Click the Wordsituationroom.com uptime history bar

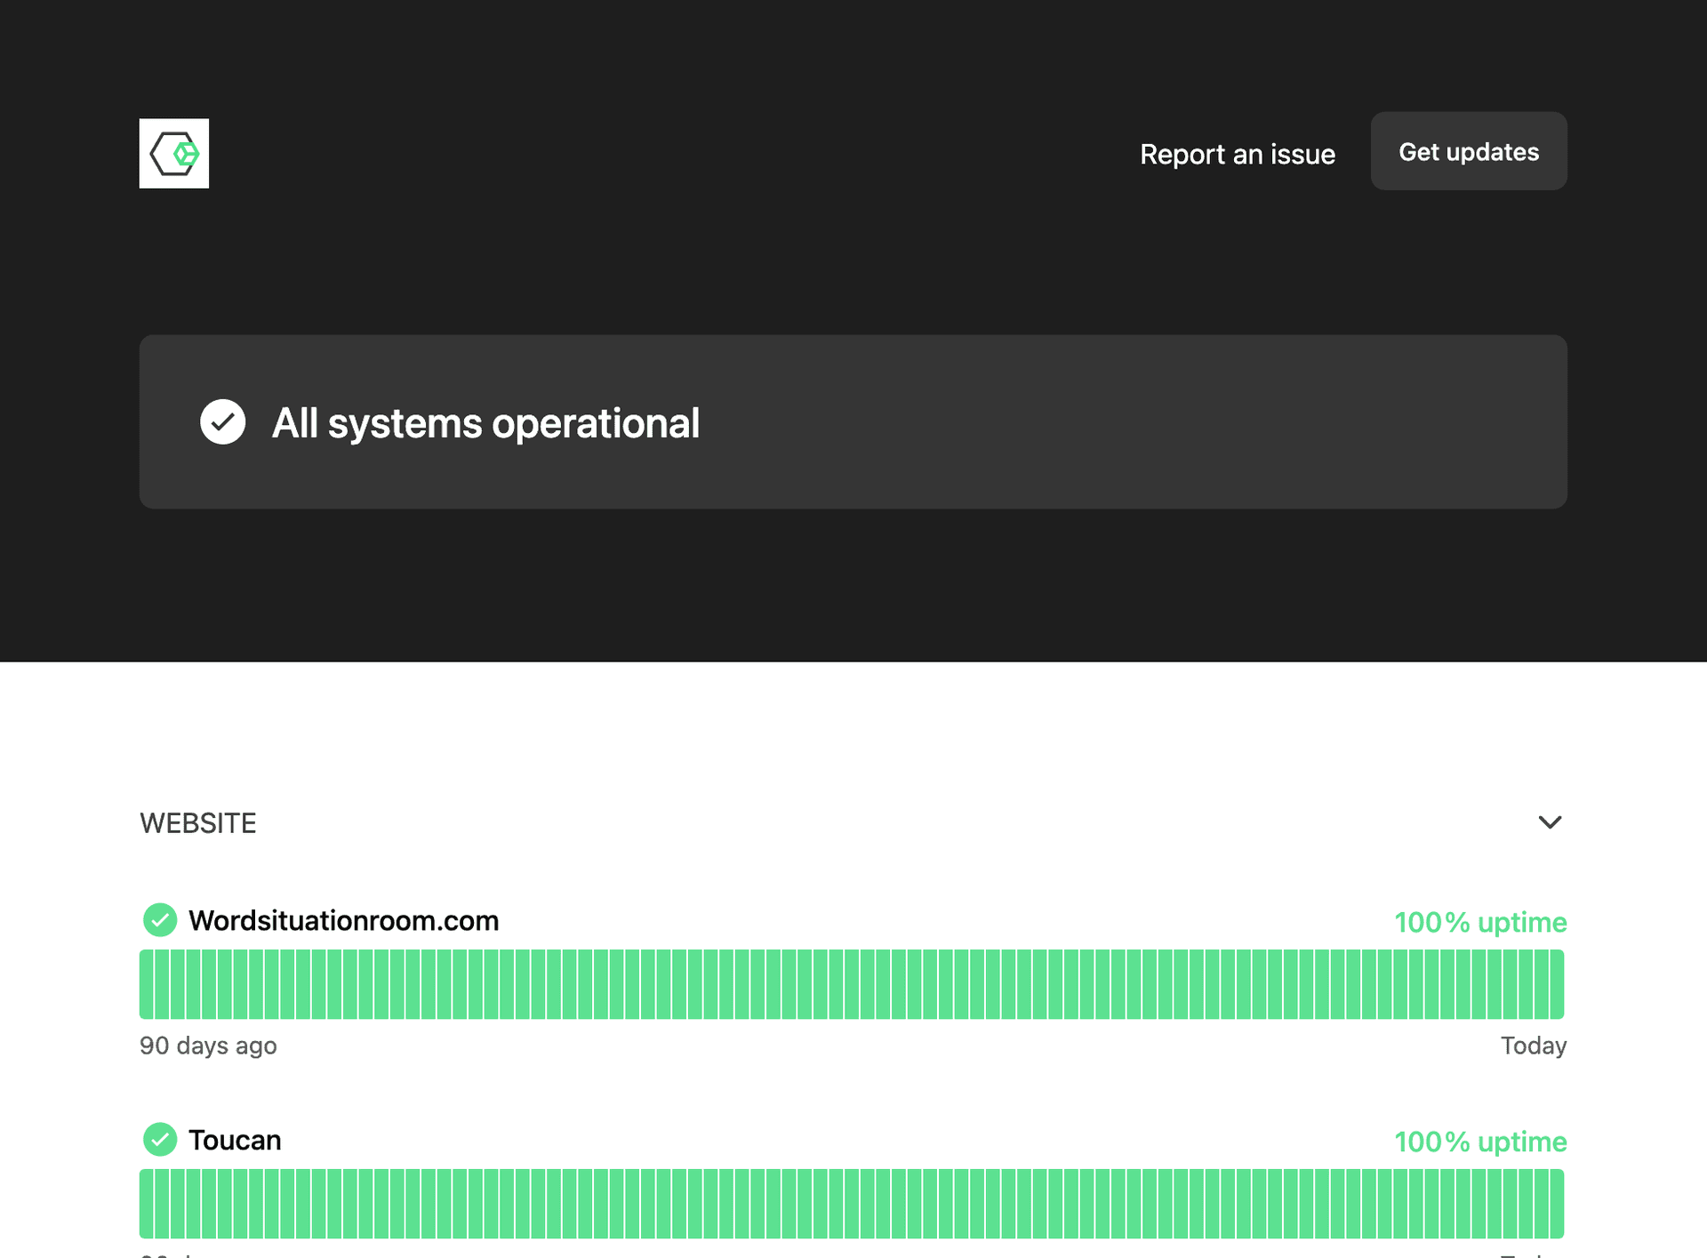point(852,984)
